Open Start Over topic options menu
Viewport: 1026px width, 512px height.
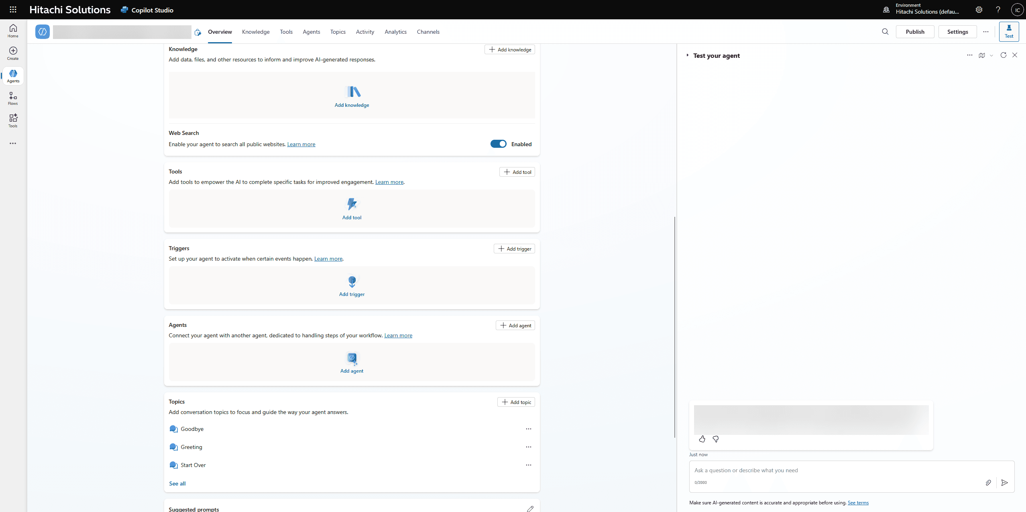pos(529,465)
